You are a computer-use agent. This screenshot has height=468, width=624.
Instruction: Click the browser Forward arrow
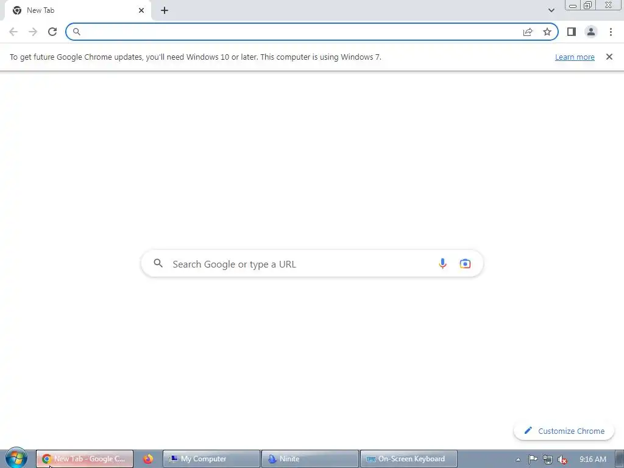[x=33, y=32]
